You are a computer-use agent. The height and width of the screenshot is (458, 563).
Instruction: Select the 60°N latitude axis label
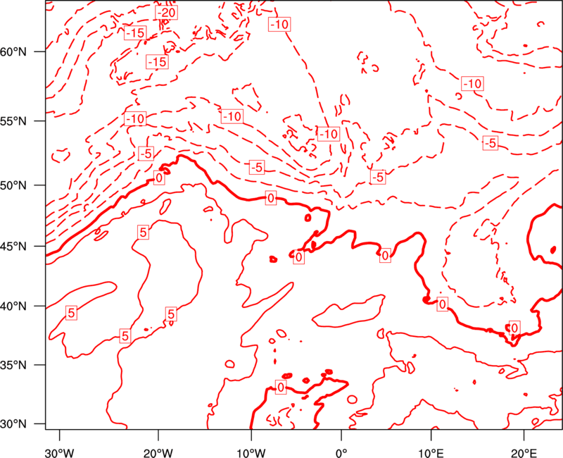(13, 51)
